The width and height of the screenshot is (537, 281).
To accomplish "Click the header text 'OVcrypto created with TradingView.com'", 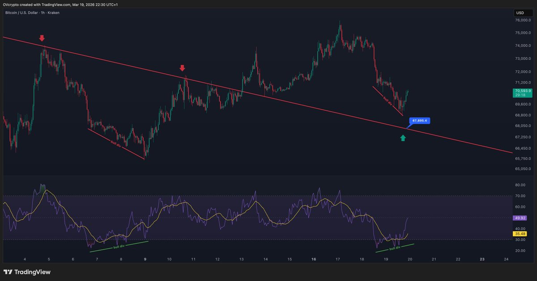I will click(x=36, y=4).
